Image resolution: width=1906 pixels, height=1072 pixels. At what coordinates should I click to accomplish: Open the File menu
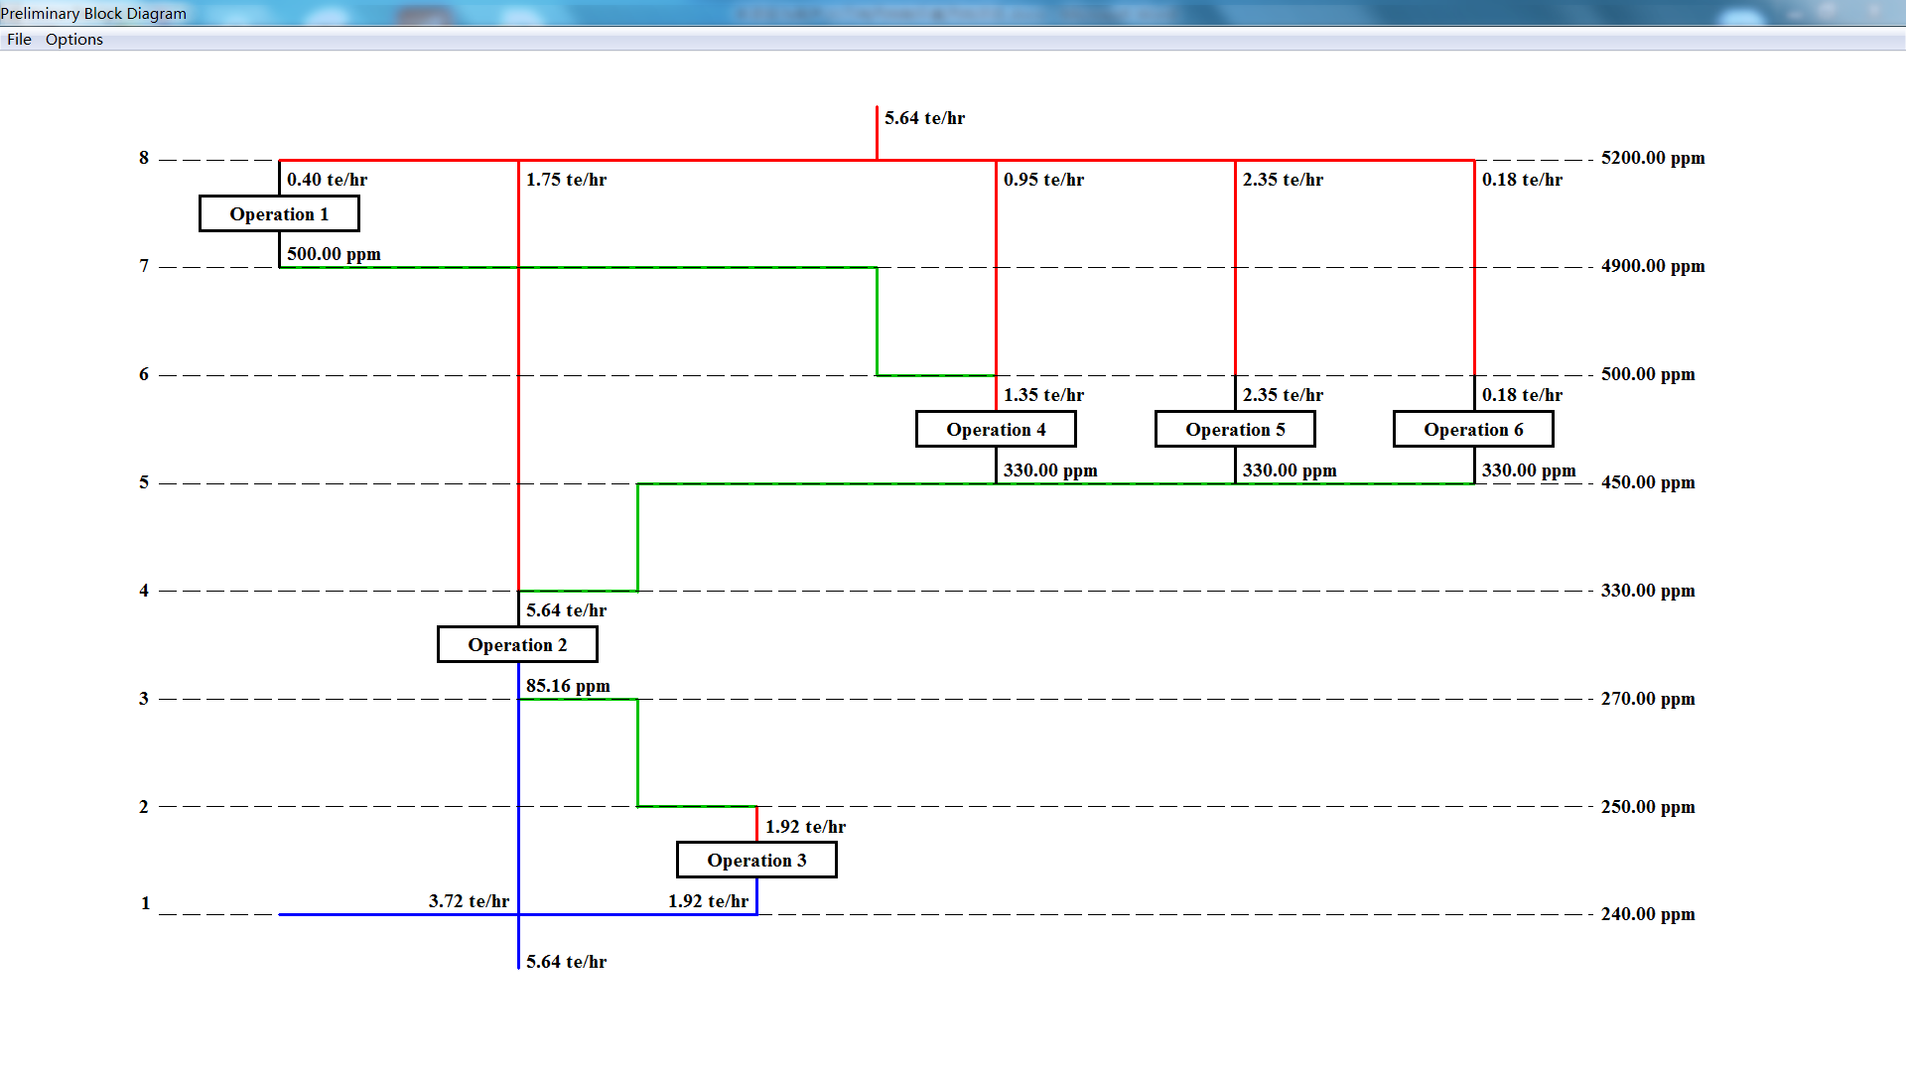coord(19,40)
